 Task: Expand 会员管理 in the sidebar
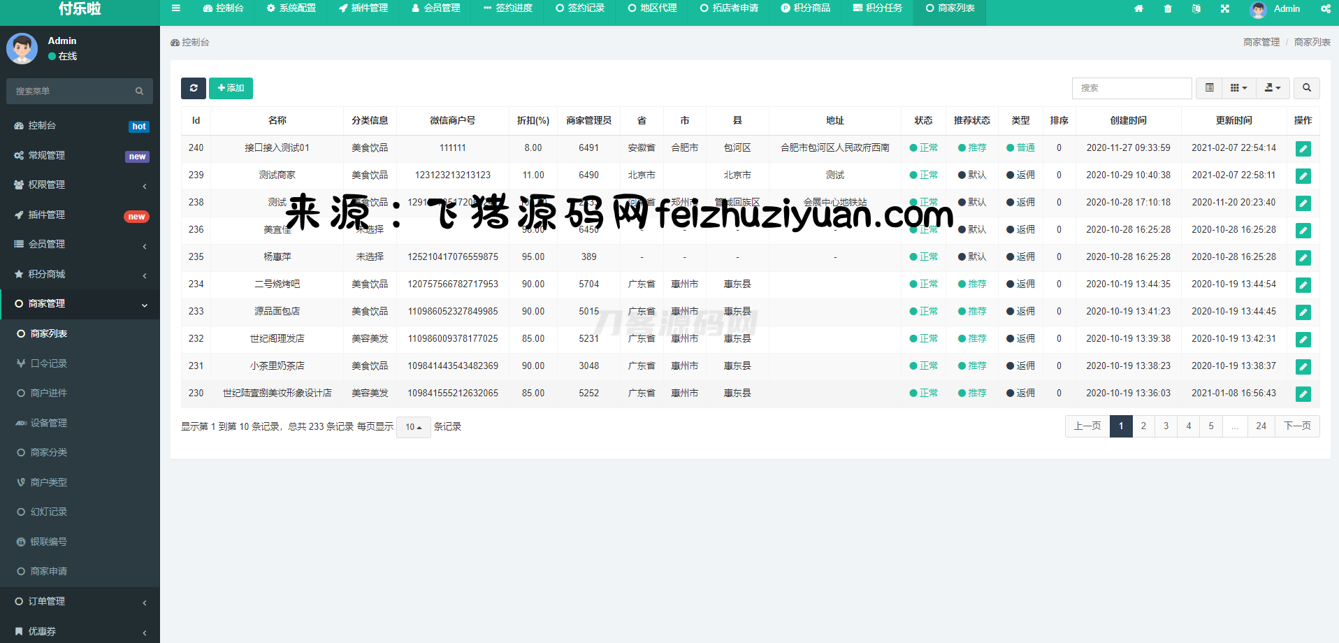(x=80, y=245)
